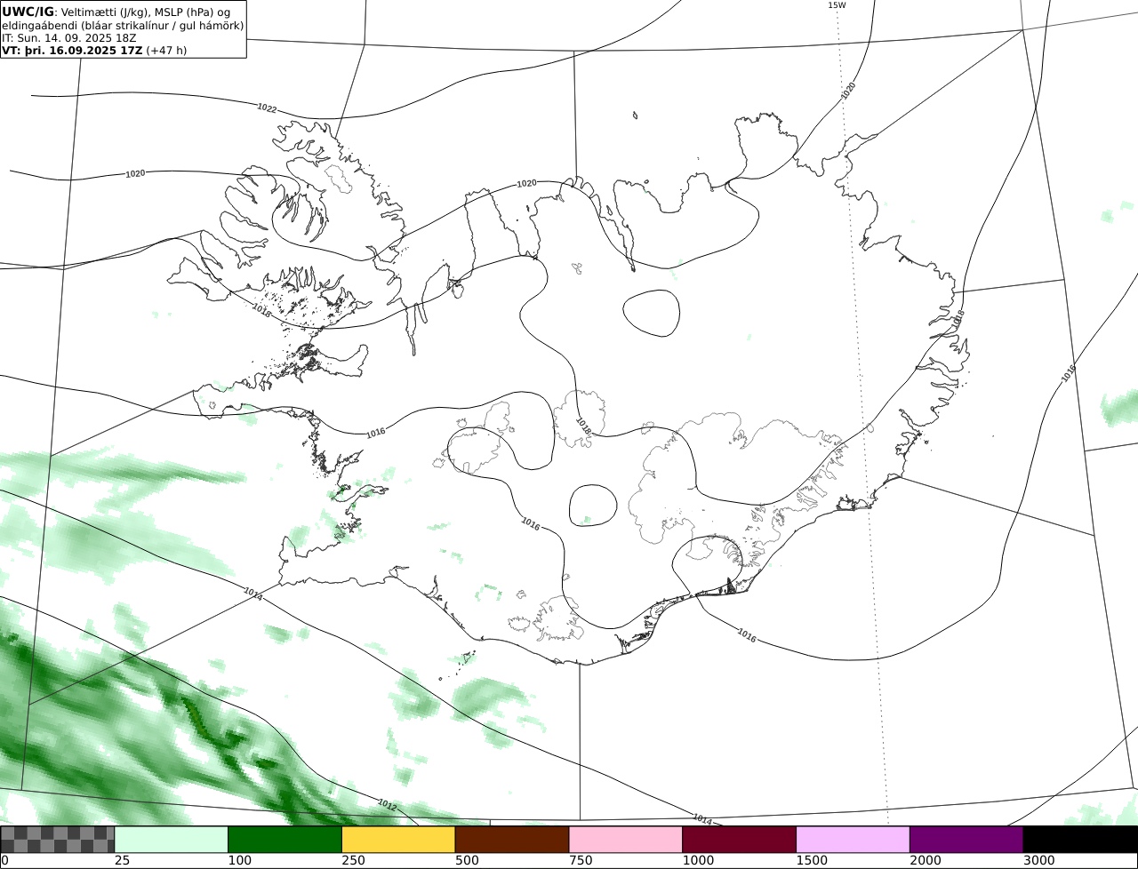Screen dimensions: 1138x869
Task: Click legend value "1000"
Action: pos(698,861)
